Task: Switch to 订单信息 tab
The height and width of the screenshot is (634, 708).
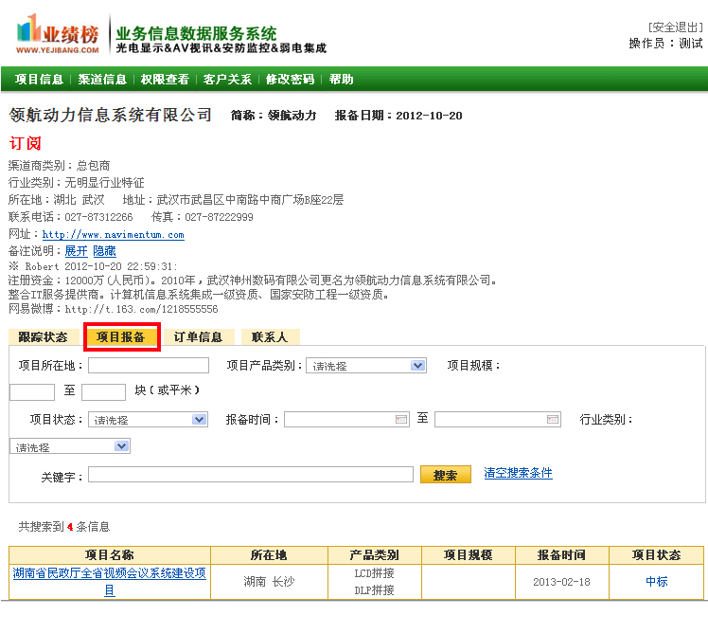Action: (198, 336)
